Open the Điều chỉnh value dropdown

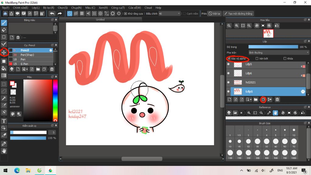click(169, 14)
